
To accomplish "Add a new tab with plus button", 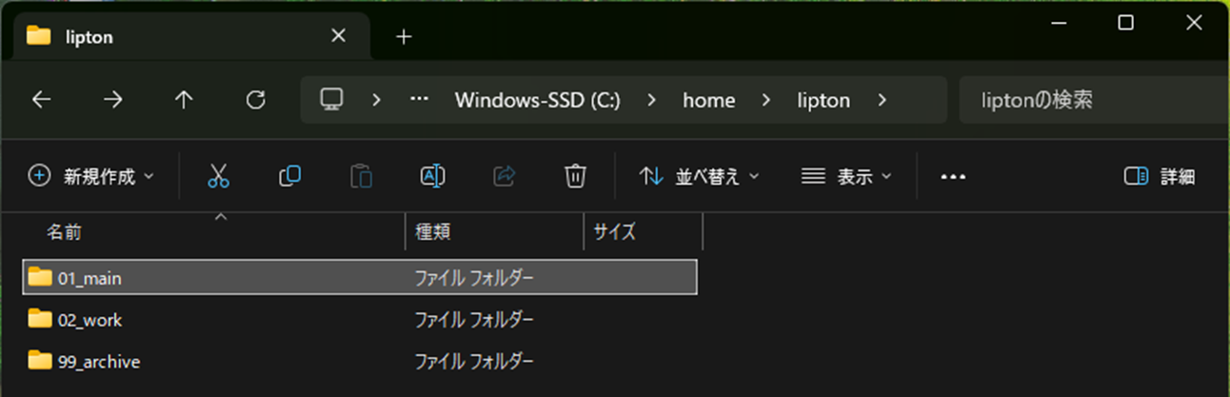I will click(404, 36).
